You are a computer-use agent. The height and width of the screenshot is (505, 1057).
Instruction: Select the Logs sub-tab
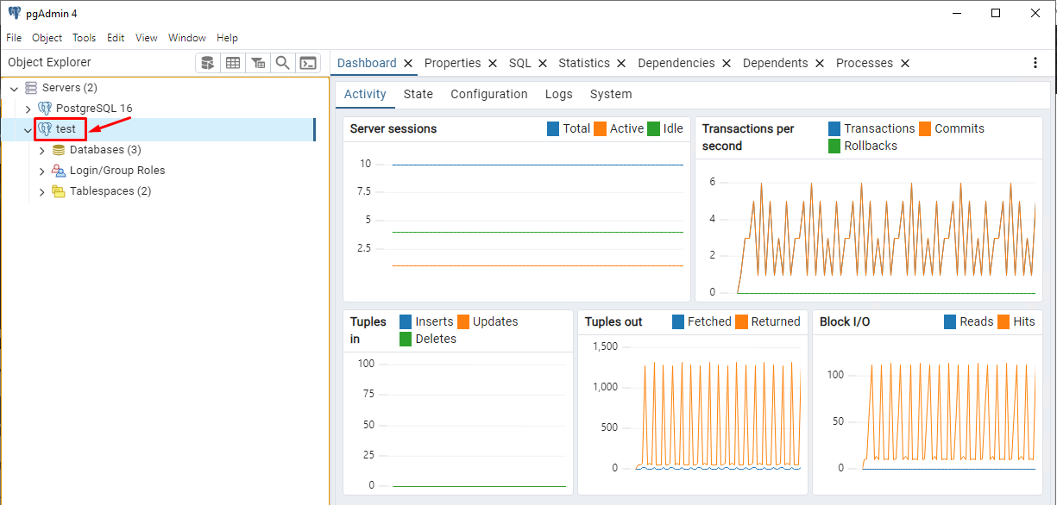pos(559,94)
